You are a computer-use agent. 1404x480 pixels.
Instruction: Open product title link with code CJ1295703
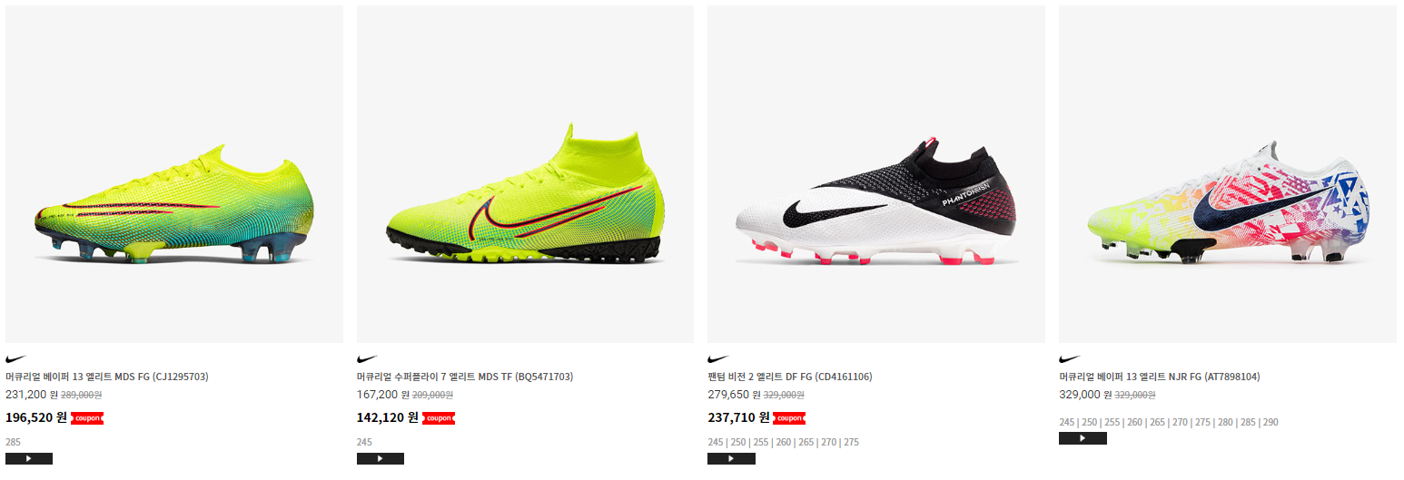107,377
